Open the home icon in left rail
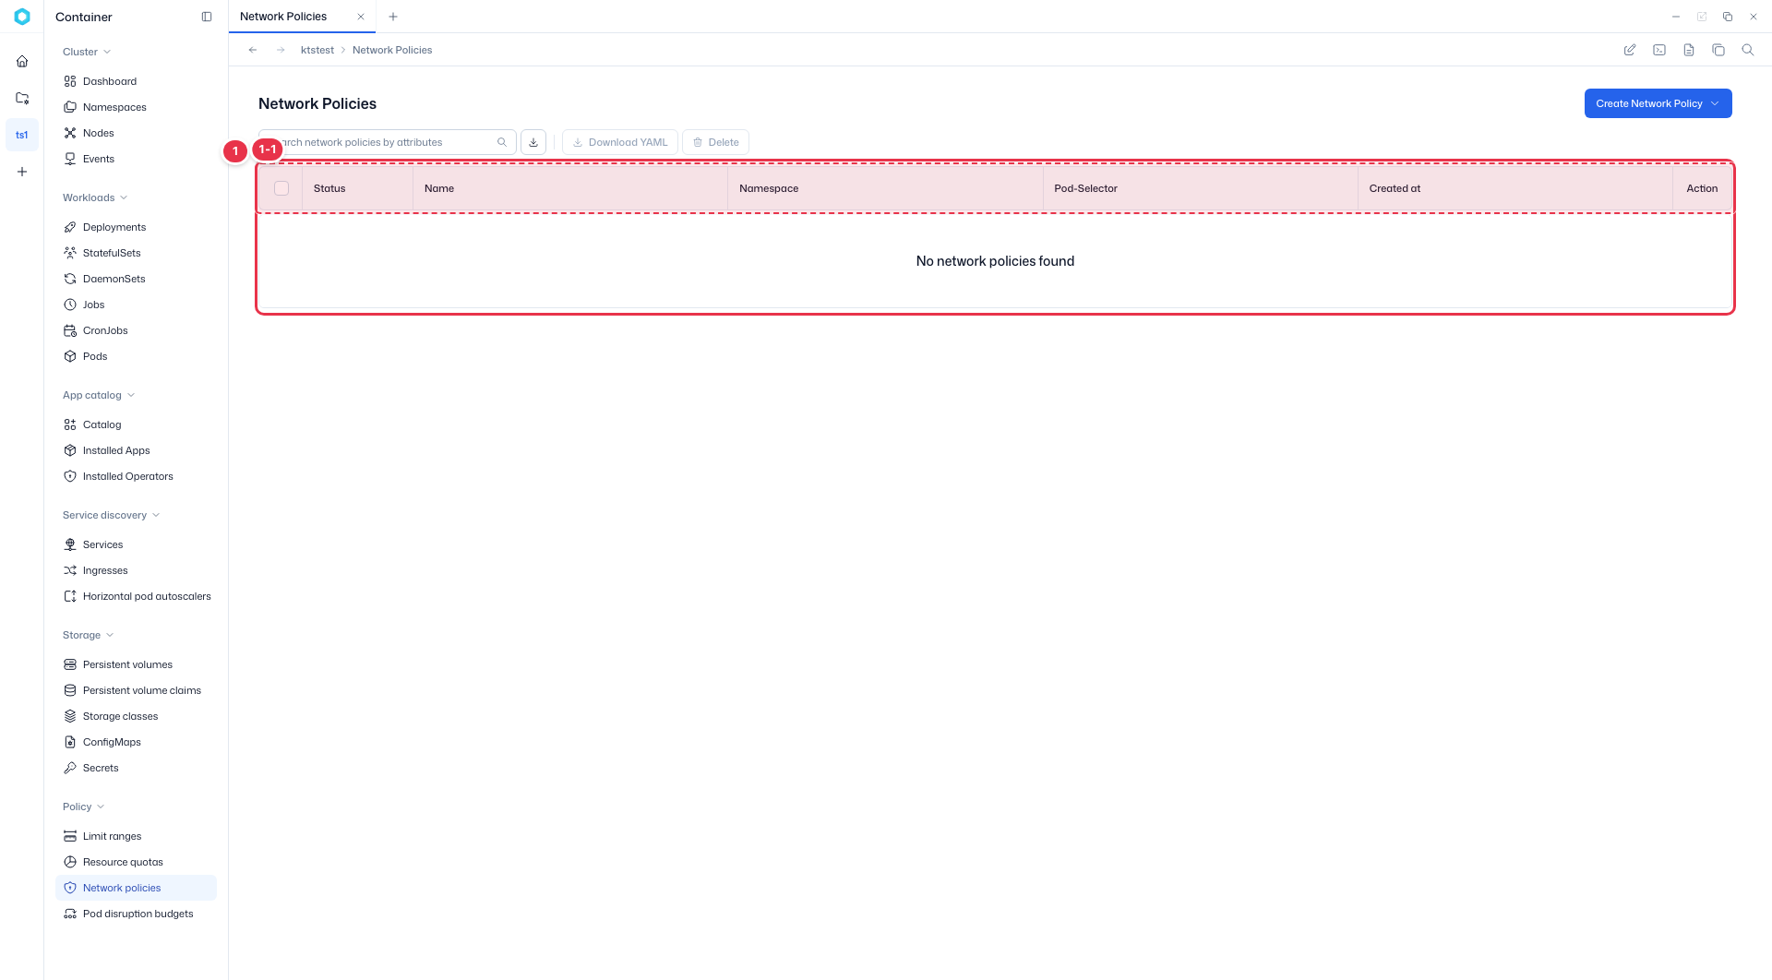 pyautogui.click(x=22, y=61)
